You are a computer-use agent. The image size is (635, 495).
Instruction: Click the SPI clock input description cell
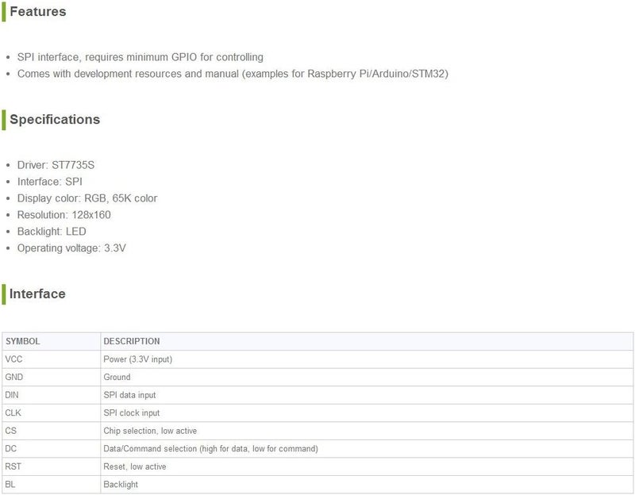[132, 413]
